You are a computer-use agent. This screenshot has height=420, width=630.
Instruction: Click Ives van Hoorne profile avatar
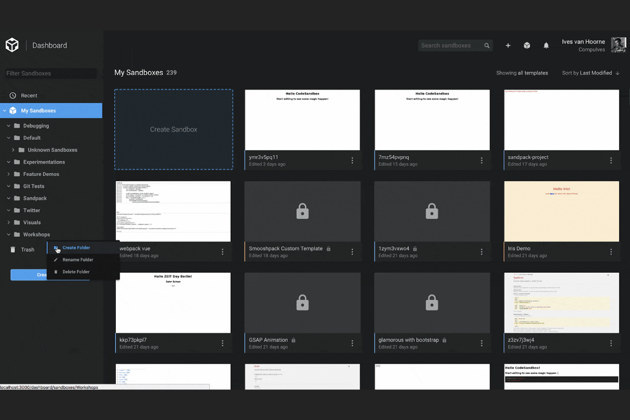coord(619,45)
